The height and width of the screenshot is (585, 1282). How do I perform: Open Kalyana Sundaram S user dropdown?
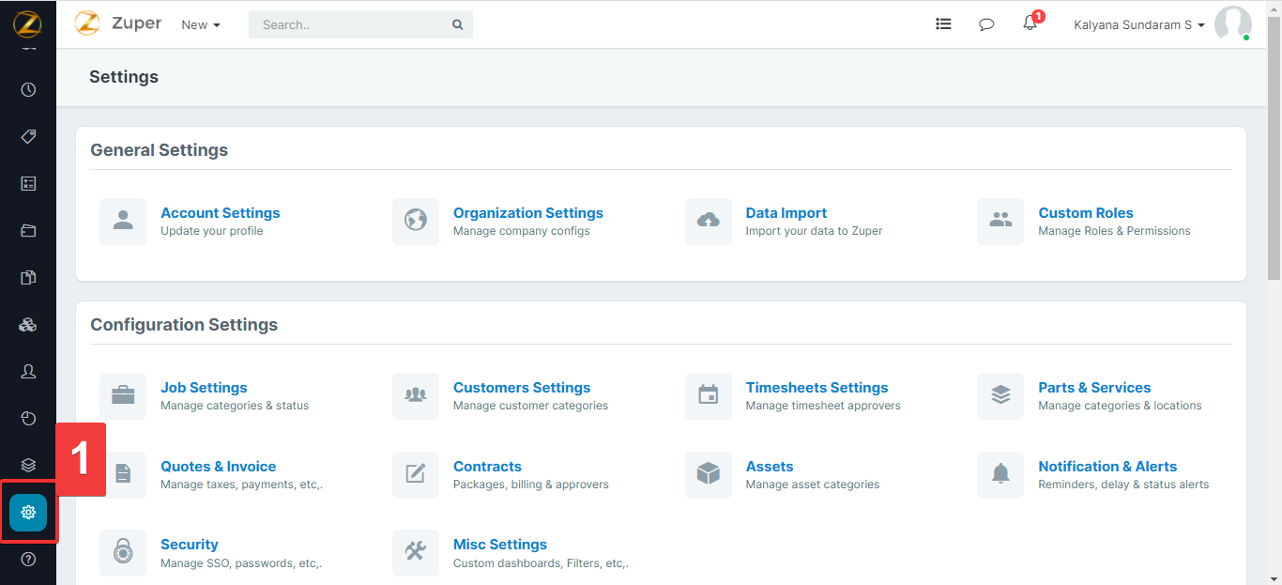pyautogui.click(x=1138, y=25)
